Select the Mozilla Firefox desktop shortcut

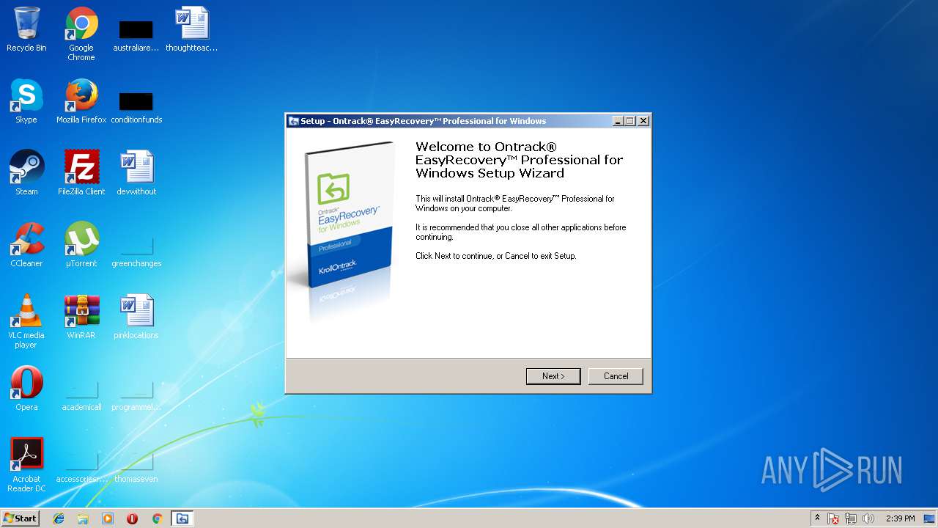tap(81, 101)
